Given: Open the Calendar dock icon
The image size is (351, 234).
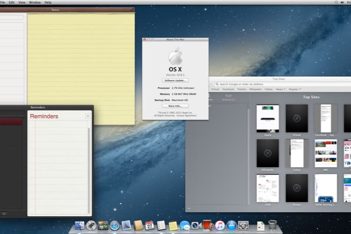Looking at the screenshot, I should 150,226.
